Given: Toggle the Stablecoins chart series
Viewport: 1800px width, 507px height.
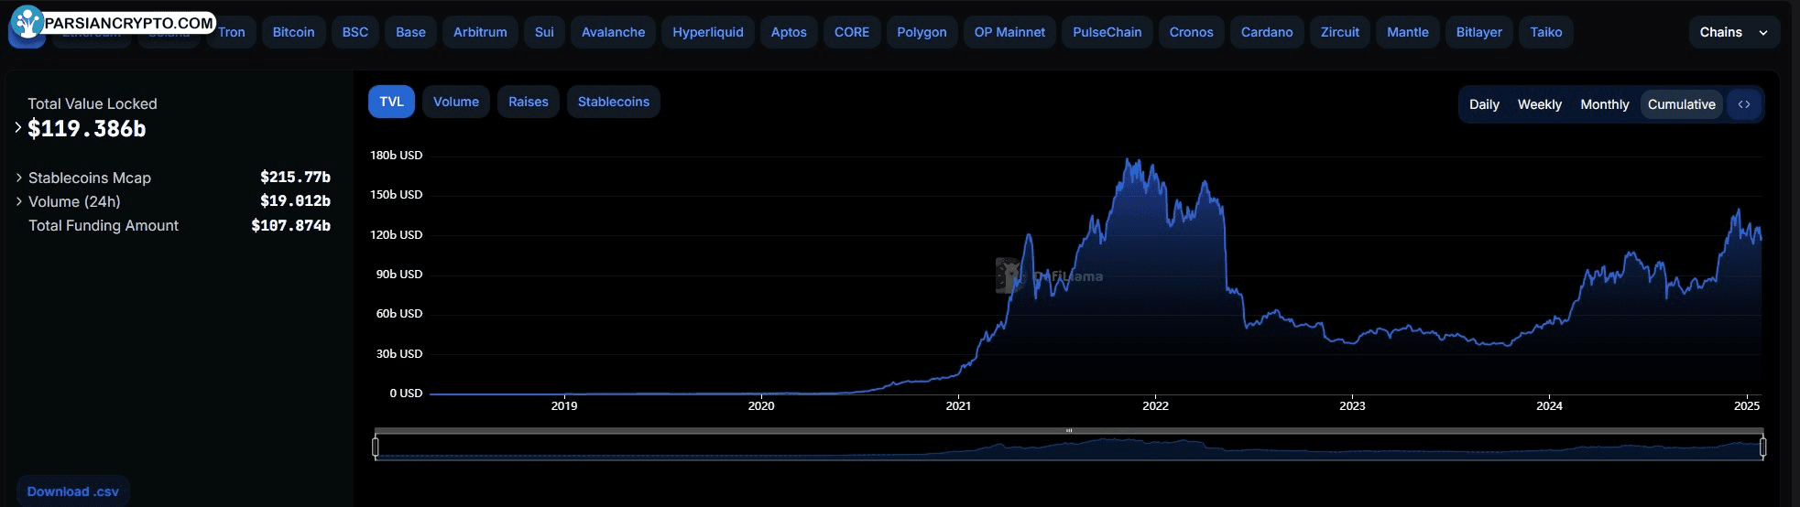Looking at the screenshot, I should tap(614, 102).
